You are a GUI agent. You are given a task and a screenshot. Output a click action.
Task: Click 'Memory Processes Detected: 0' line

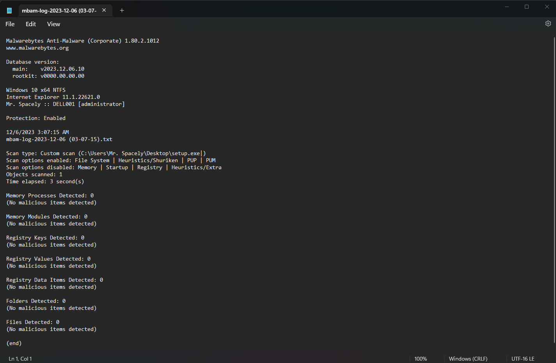(x=50, y=196)
